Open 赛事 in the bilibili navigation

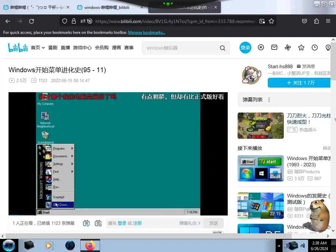coord(129,48)
